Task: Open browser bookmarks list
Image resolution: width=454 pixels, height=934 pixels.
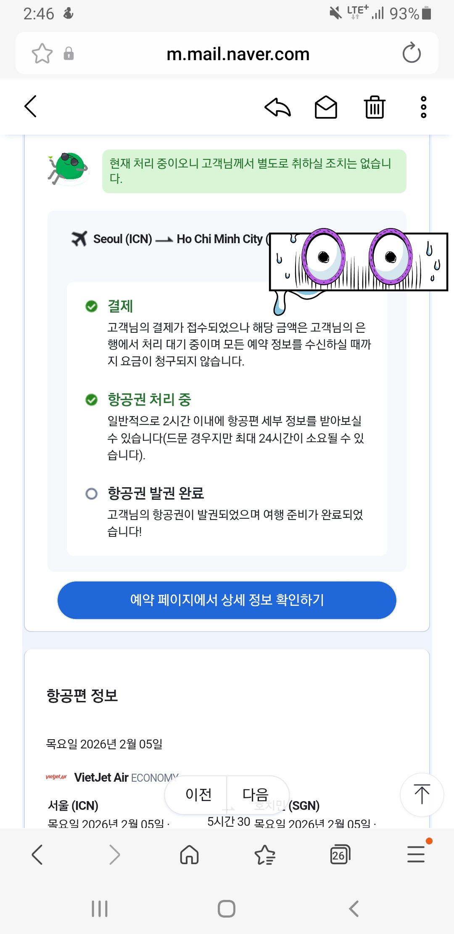Action: pos(265,854)
